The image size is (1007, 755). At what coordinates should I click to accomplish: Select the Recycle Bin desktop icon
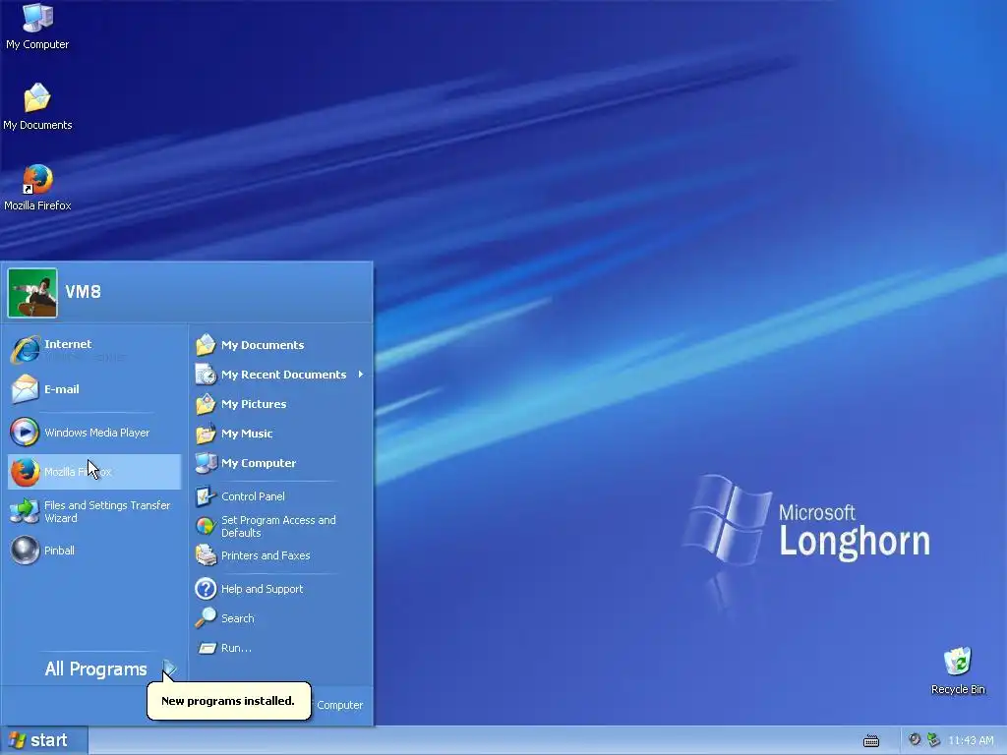[958, 670]
